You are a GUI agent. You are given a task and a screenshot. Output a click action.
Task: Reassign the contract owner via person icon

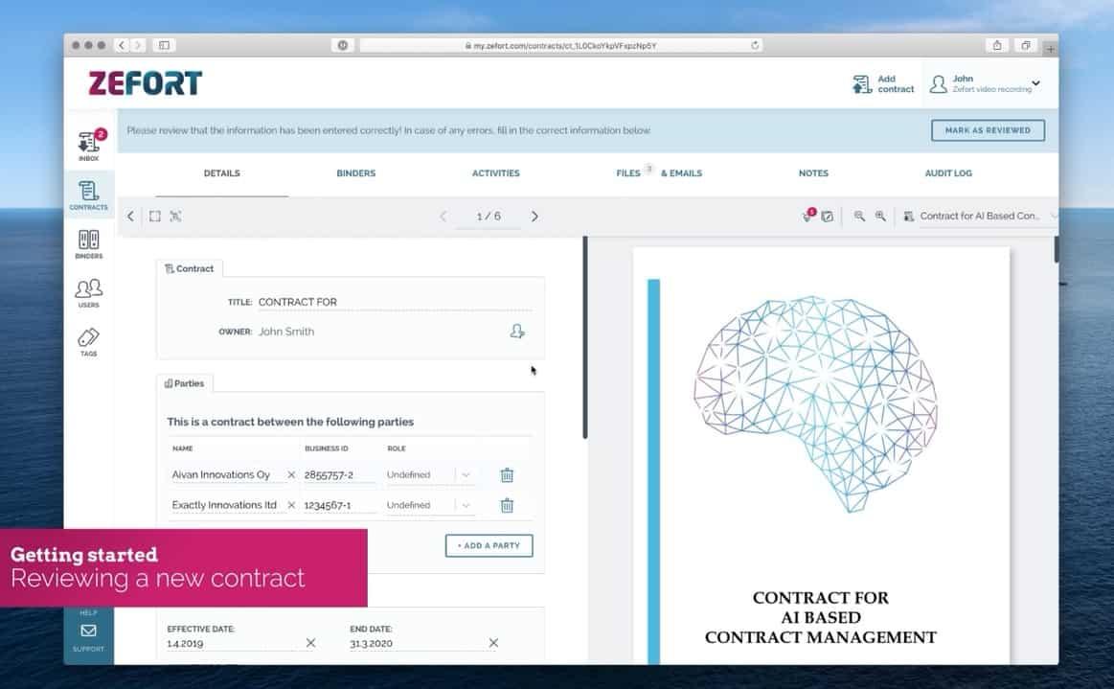(x=517, y=331)
